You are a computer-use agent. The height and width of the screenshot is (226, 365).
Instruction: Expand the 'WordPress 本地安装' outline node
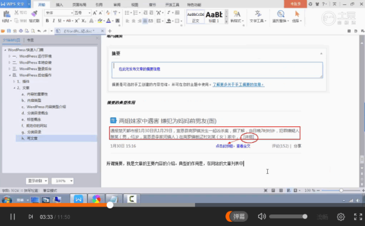point(9,63)
